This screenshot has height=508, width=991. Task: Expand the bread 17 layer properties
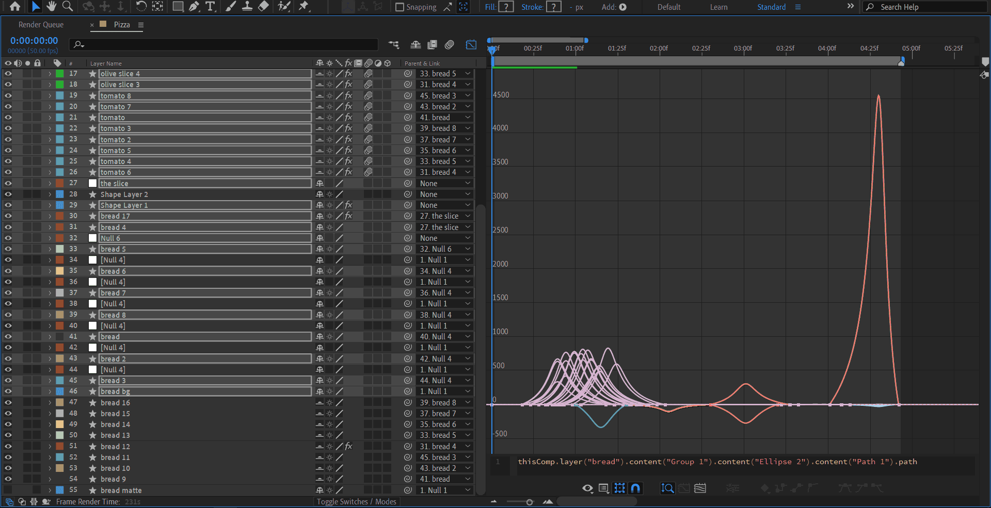point(50,216)
